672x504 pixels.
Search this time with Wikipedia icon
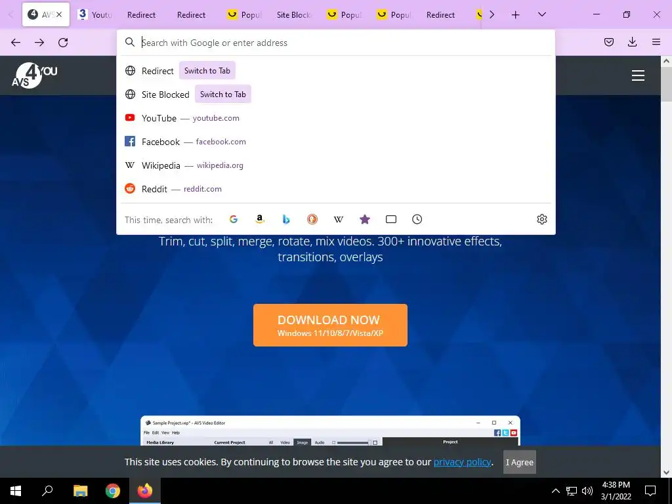339,219
